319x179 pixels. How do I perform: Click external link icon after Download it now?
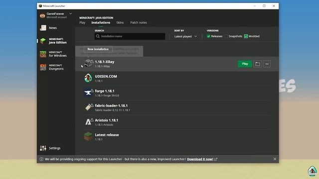(x=216, y=159)
